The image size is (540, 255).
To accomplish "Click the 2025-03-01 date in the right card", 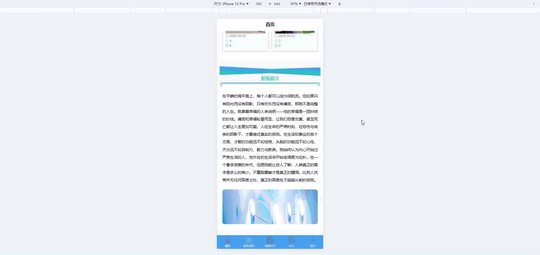I will 287,36.
